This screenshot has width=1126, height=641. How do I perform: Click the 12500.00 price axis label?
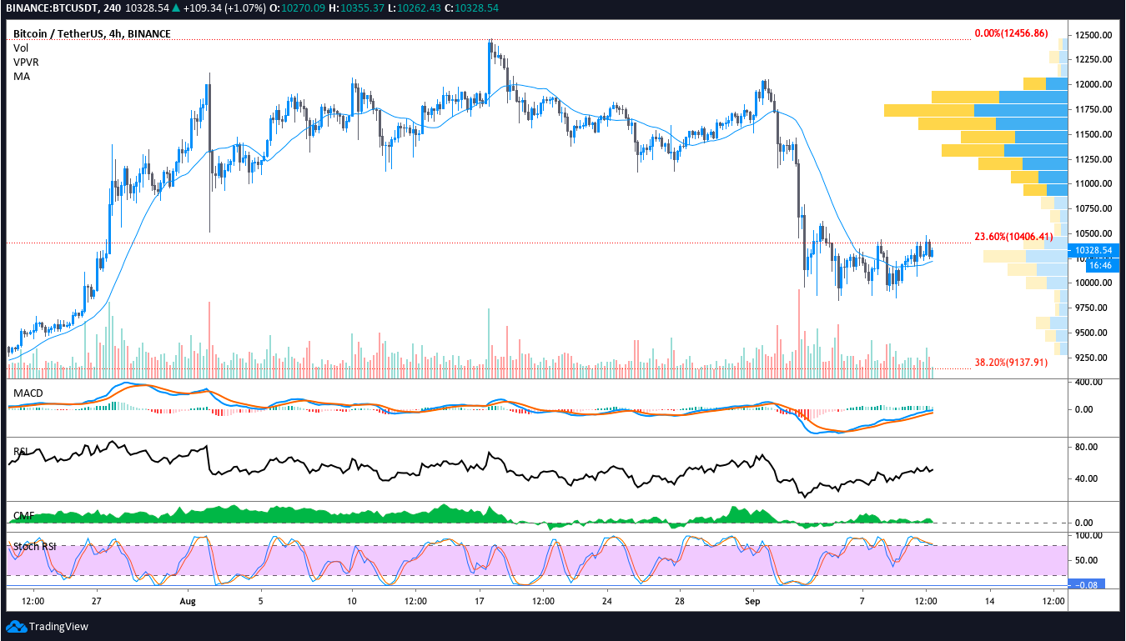(x=1093, y=35)
